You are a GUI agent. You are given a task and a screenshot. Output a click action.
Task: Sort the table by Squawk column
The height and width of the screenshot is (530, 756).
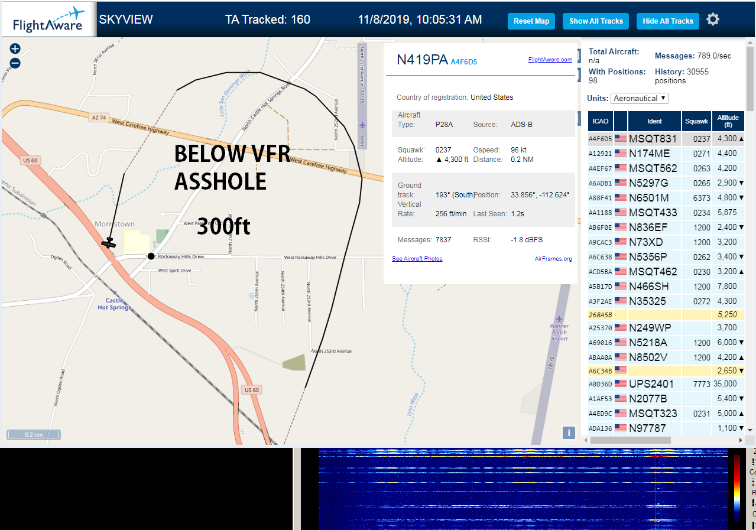tap(696, 121)
